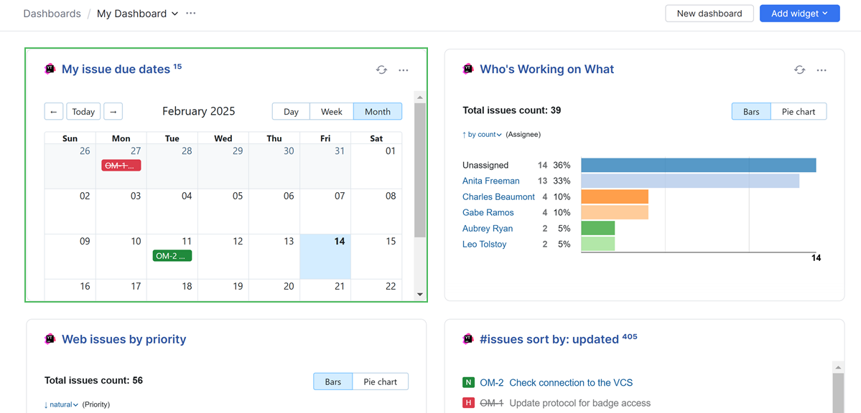Switch Who's Working on What to Pie chart

pos(798,111)
